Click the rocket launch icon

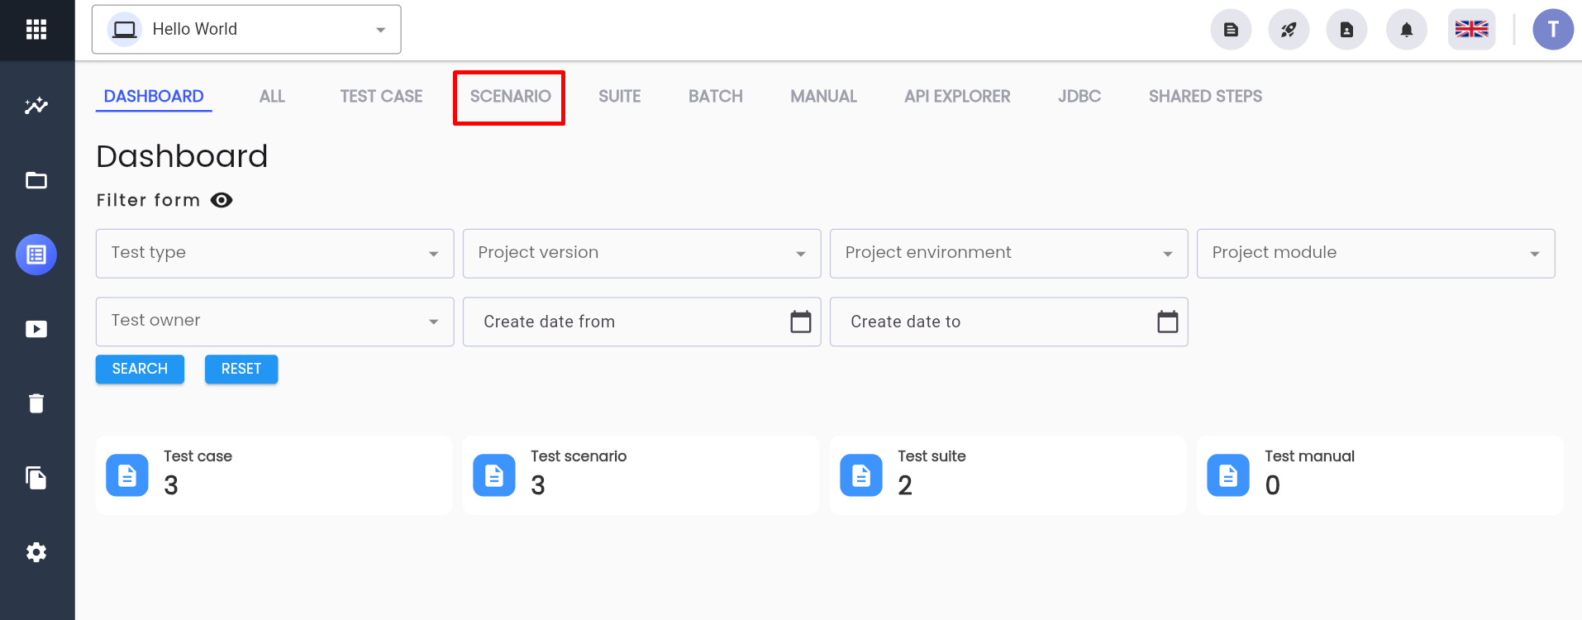(1289, 30)
